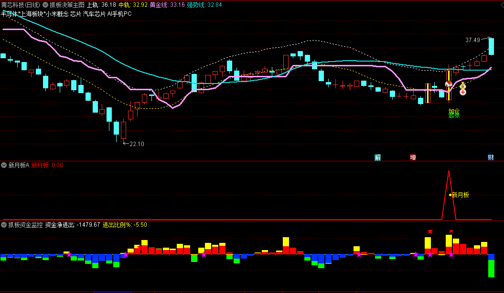504x293 pixels.
Task: Click the 上轨: 36.18 value
Action: 102,5
